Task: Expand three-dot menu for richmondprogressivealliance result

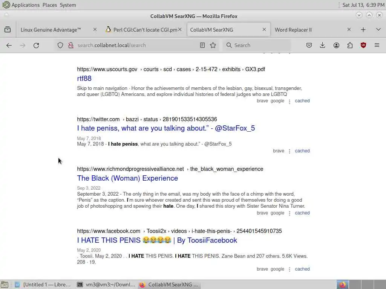Action: pos(289,213)
